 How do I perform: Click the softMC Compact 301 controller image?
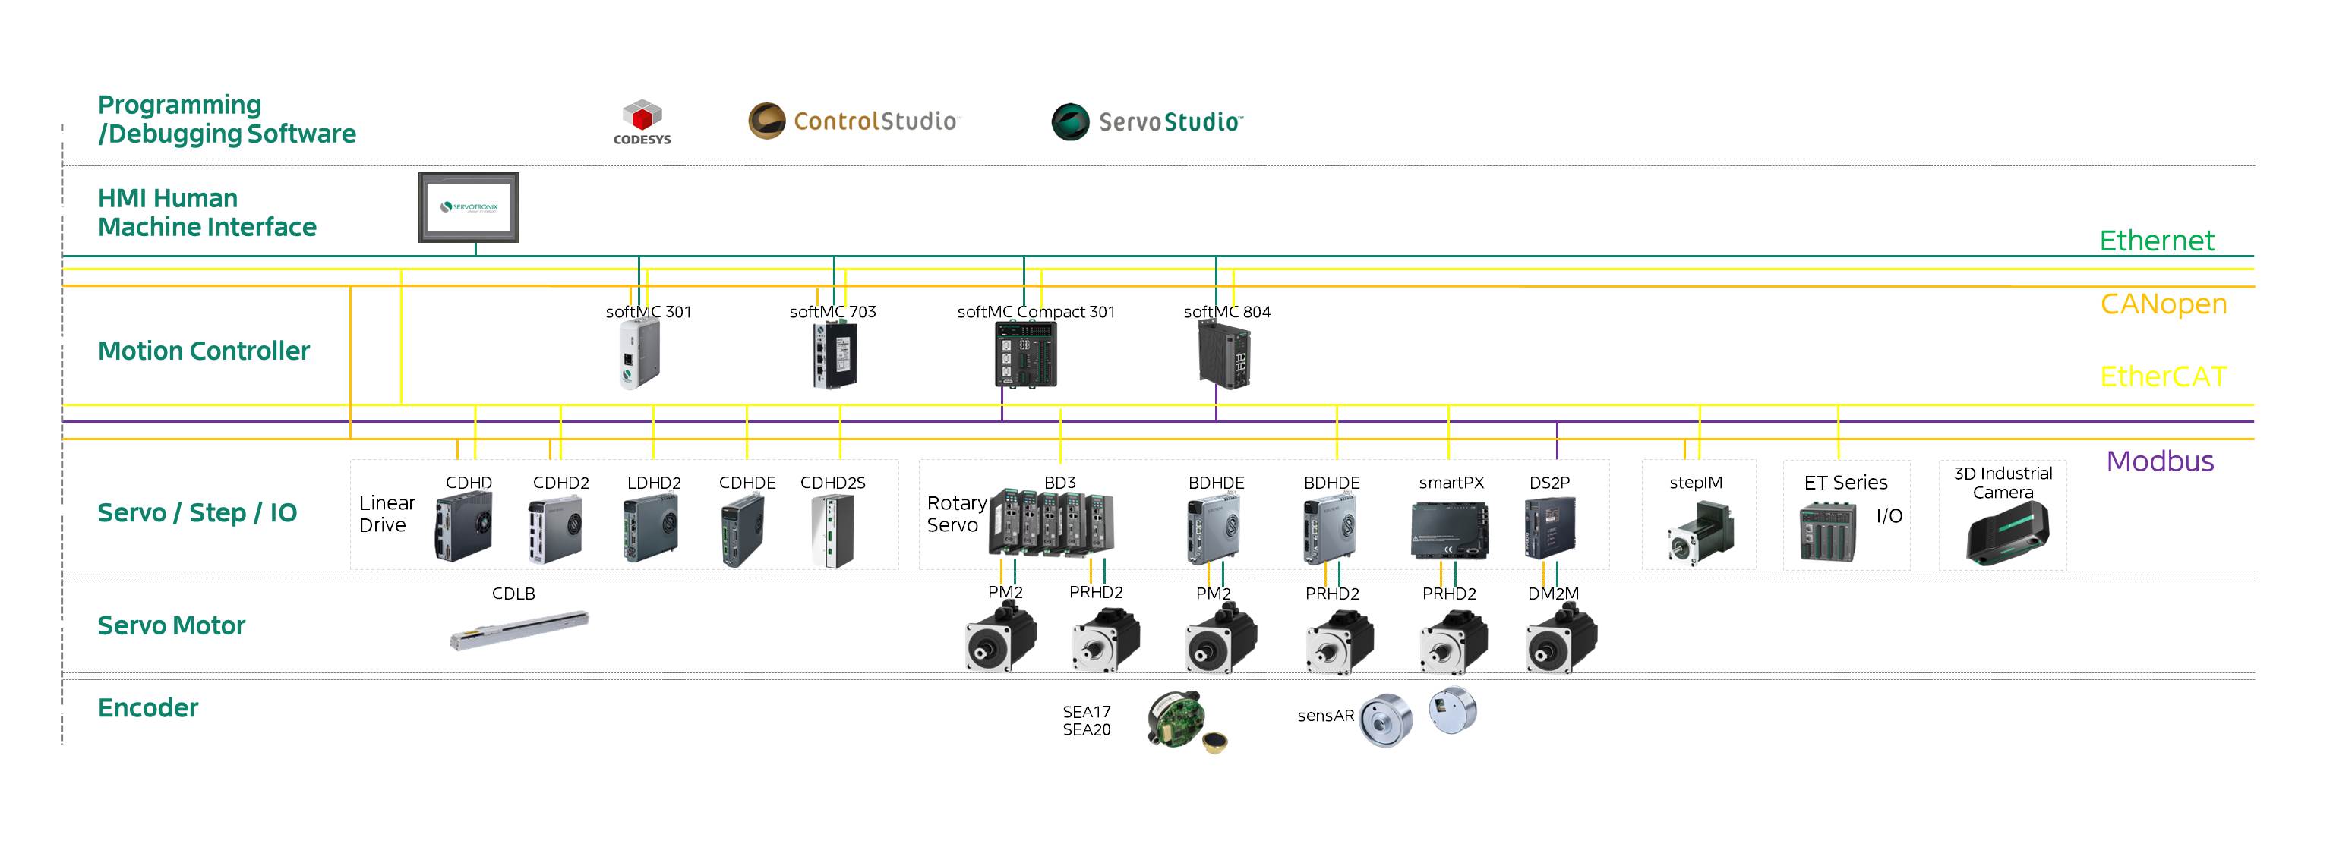(1025, 354)
